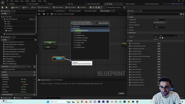Screen dimensions: 185x104
Task: Click the Save blueprint icon in toolbar
Action: pyautogui.click(x=3, y=8)
